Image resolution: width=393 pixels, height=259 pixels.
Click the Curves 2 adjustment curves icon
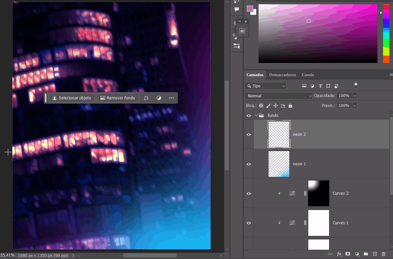point(292,193)
